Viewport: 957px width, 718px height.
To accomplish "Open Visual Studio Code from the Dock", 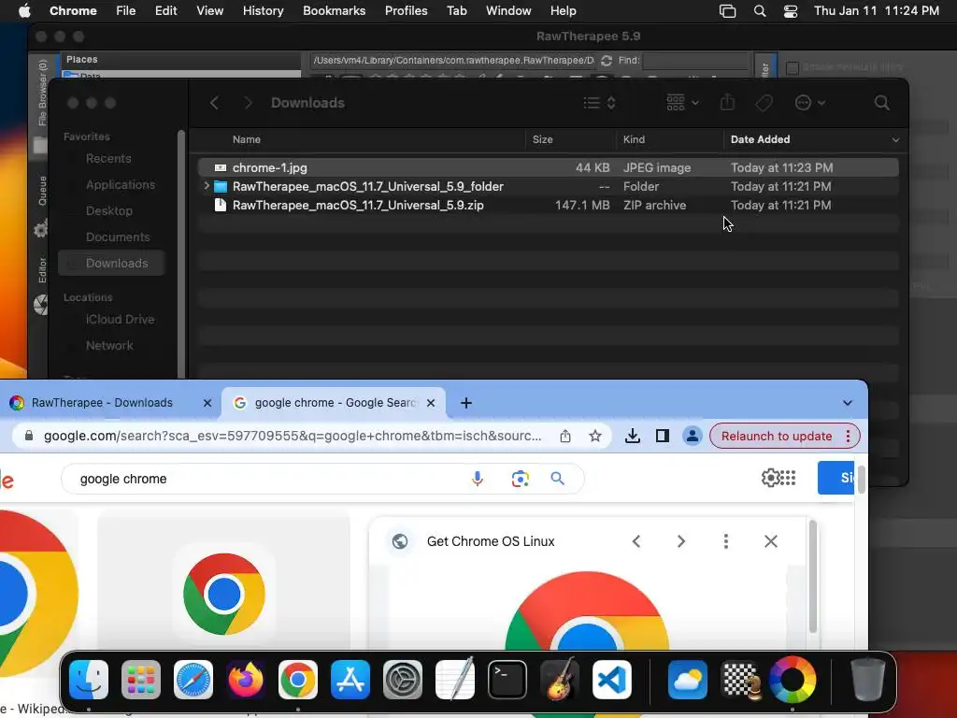I will 612,680.
